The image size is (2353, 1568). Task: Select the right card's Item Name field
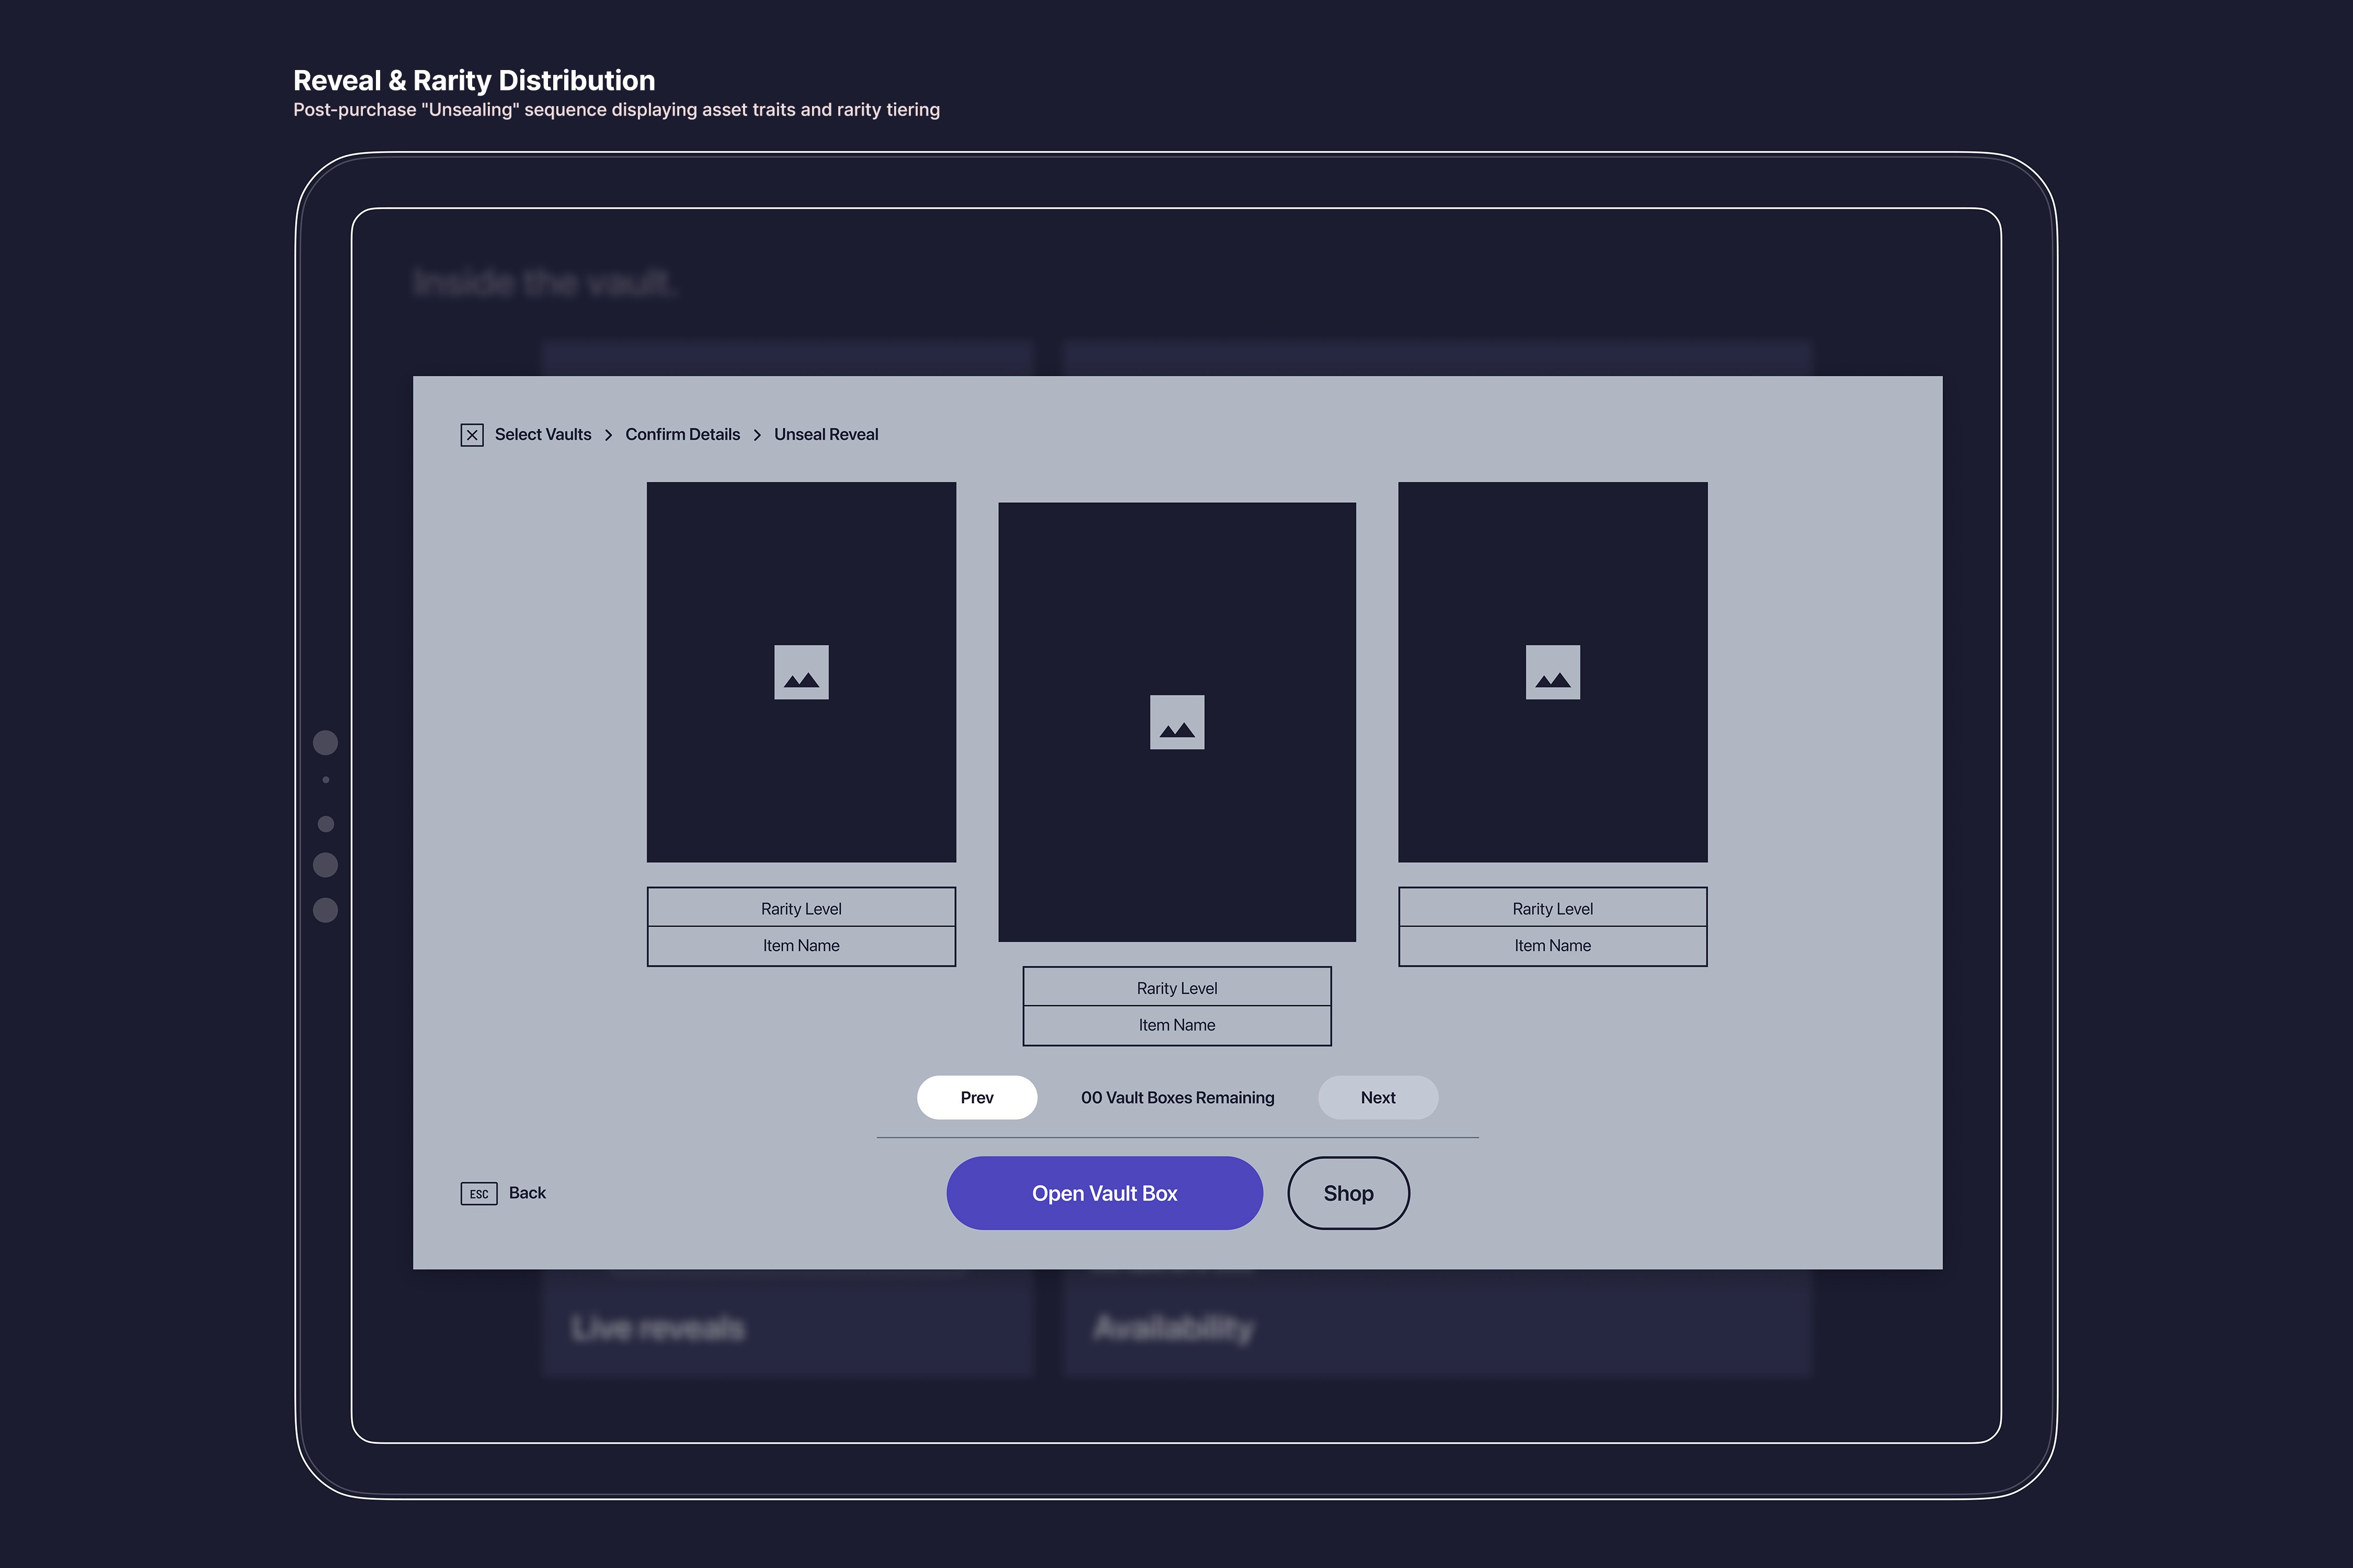point(1551,946)
